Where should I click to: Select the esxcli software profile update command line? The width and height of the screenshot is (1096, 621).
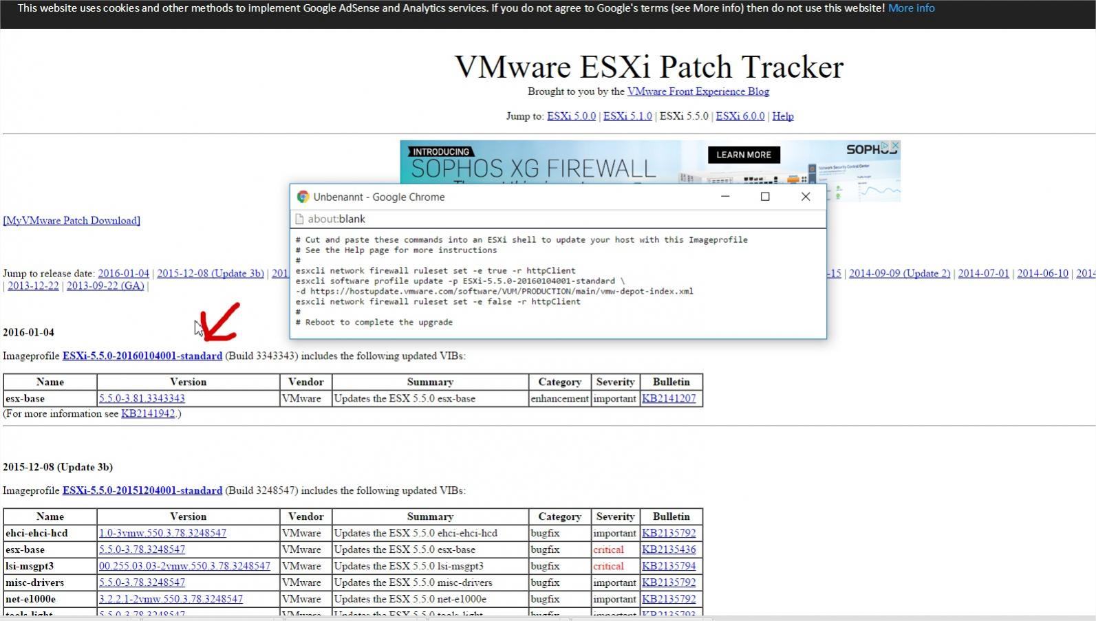[460, 281]
